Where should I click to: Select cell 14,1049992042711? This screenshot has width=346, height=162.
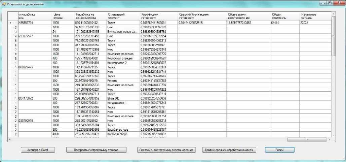tap(90, 54)
